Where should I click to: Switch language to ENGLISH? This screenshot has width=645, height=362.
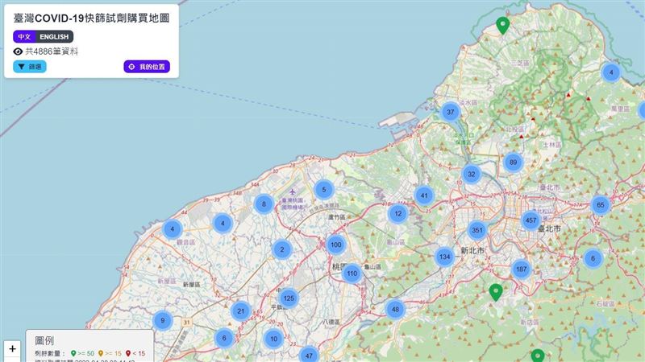coord(54,36)
